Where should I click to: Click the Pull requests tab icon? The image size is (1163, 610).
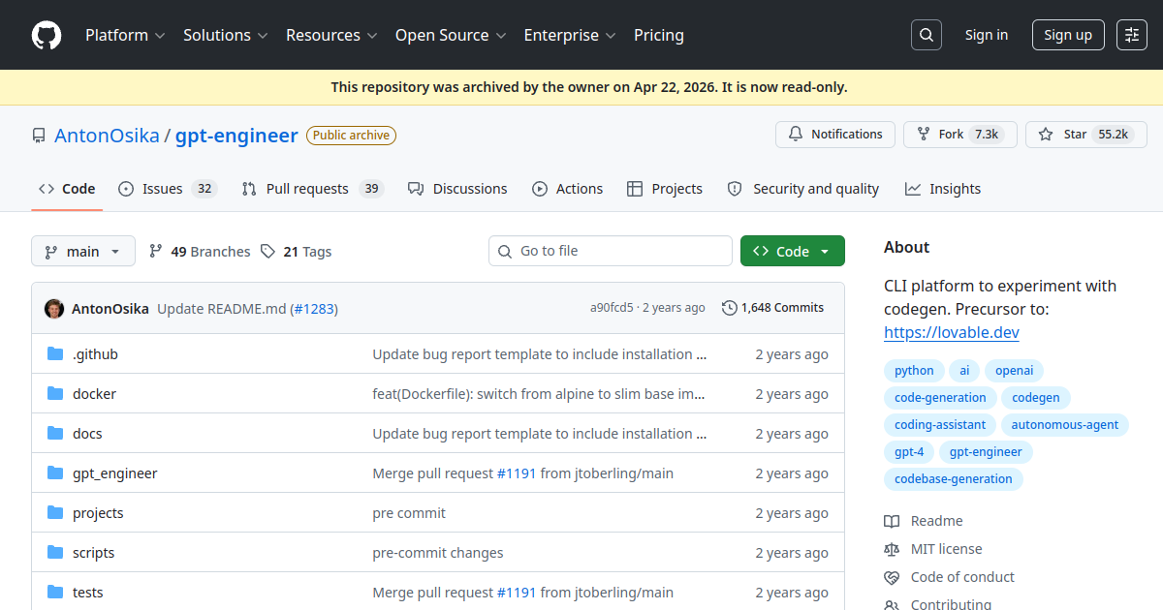tap(249, 189)
